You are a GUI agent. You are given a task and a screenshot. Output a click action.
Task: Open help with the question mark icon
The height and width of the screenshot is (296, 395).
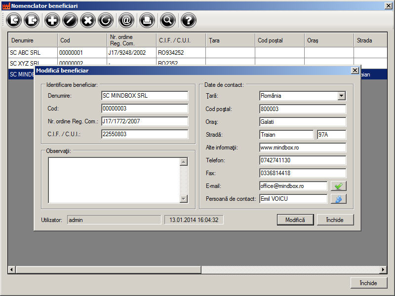pos(188,20)
